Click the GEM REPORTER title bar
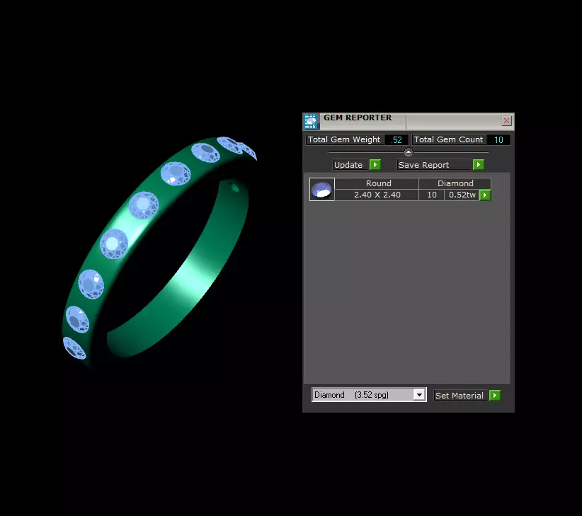 409,121
